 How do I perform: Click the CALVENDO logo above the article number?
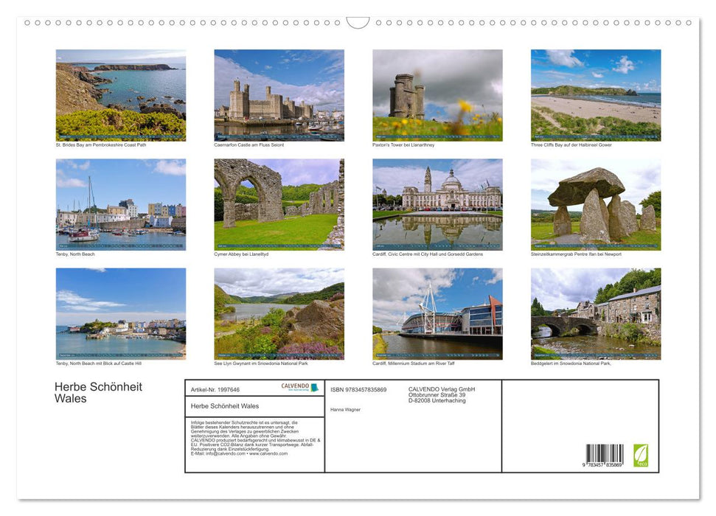[295, 387]
